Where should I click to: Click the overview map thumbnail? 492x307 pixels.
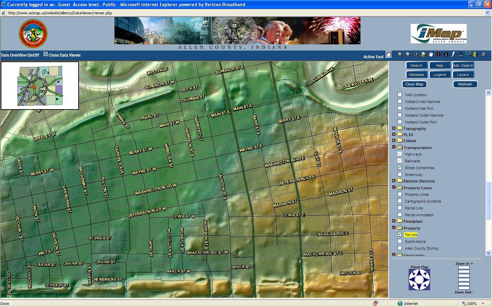tap(40, 86)
